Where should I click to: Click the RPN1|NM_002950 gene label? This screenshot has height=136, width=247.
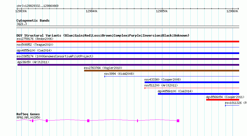[x=28, y=118]
